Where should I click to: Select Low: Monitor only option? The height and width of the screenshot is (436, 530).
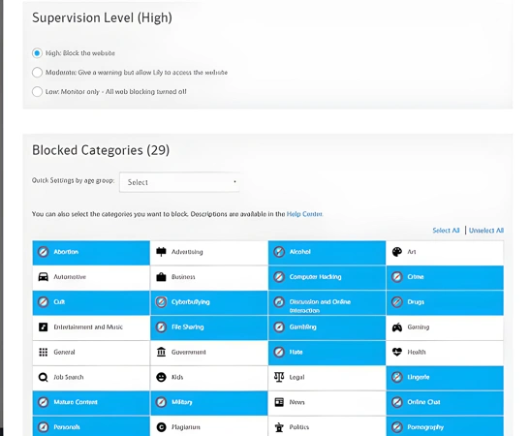click(x=37, y=92)
